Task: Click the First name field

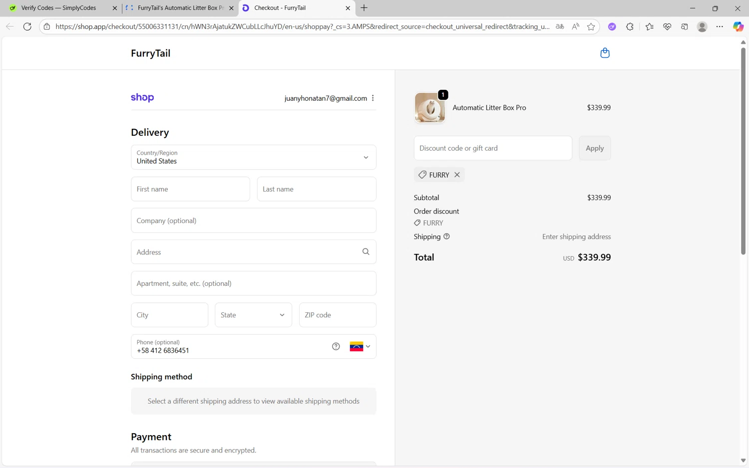Action: point(190,189)
